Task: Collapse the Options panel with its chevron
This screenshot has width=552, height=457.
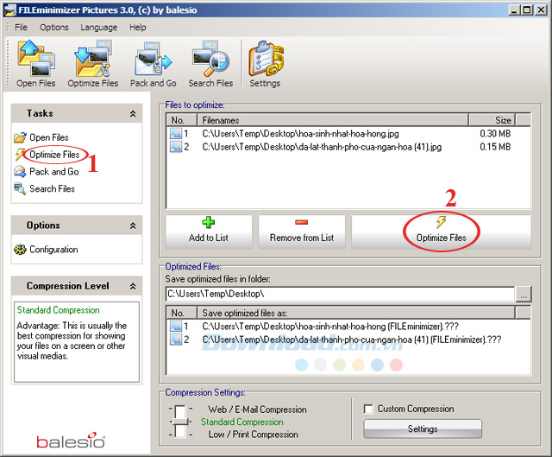Action: tap(133, 225)
